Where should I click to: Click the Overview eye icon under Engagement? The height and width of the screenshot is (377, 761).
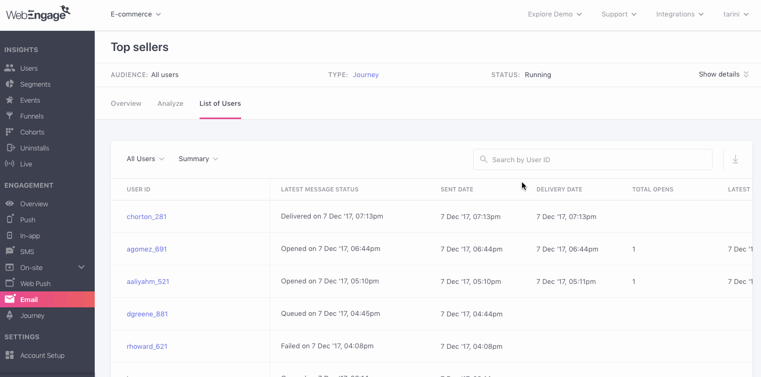pyautogui.click(x=9, y=204)
